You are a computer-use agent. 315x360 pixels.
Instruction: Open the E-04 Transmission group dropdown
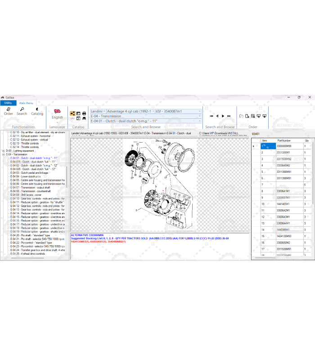click(199, 116)
